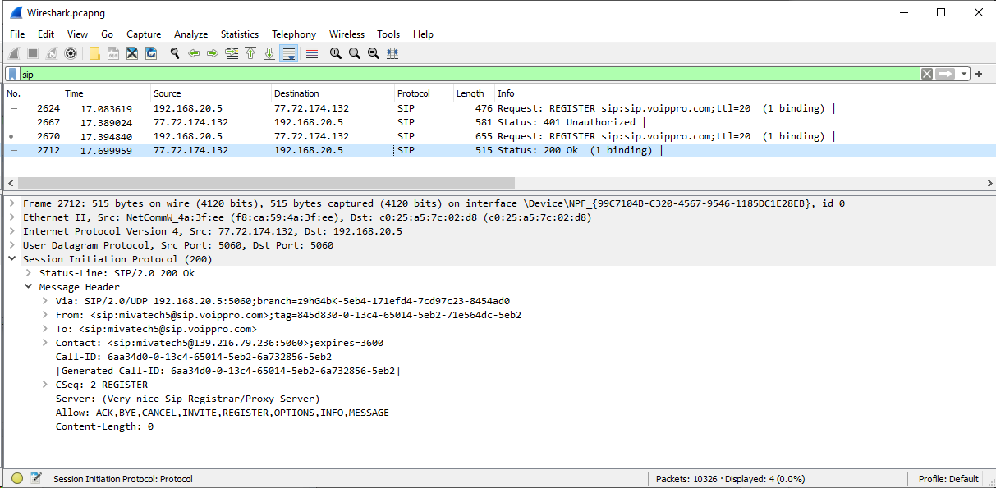Toggle packet colorization using coloring rules
The image size is (996, 488).
tap(312, 53)
